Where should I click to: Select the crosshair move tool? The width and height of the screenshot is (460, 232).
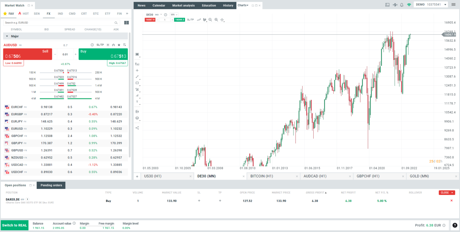tap(222, 20)
